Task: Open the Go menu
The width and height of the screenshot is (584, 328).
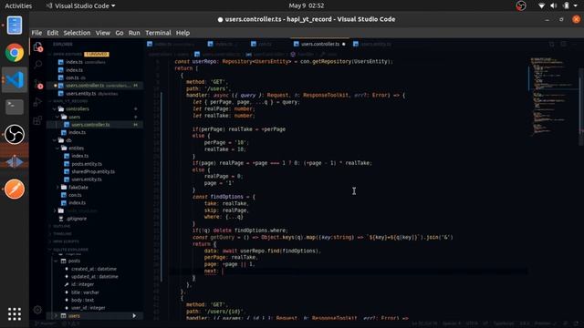Action: [x=120, y=33]
